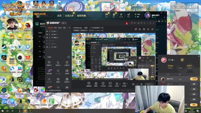Image resolution: width=201 pixels, height=113 pixels.
Task: Click the record video icon beside settings
Action: point(133,84)
